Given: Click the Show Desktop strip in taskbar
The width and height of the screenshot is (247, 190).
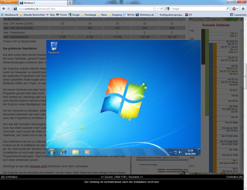Looking at the screenshot, I should 199,152.
